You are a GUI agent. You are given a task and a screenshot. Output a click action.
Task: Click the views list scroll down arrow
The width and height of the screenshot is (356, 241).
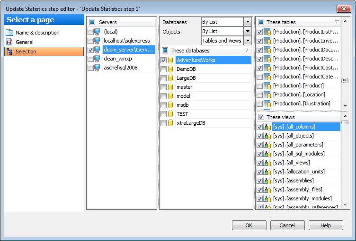[x=345, y=205]
